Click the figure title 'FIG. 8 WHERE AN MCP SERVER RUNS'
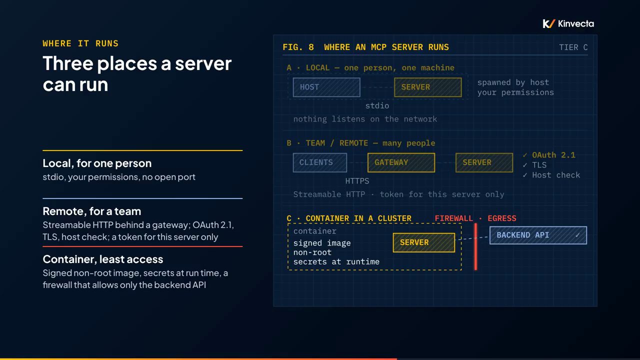 [366, 47]
